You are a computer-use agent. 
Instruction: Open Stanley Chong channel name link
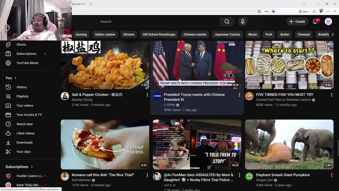(x=82, y=100)
